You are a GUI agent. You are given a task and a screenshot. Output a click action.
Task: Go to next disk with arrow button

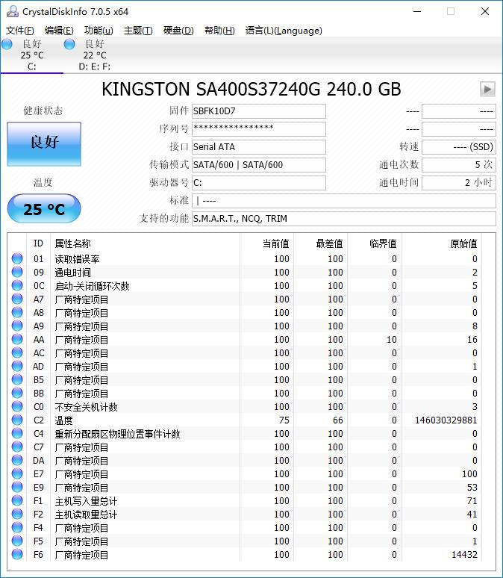(487, 89)
